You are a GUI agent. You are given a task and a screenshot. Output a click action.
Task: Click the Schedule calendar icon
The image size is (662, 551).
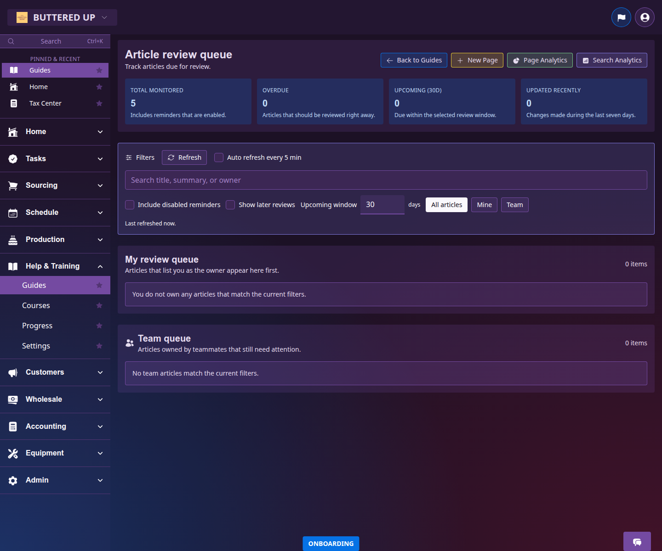point(13,212)
